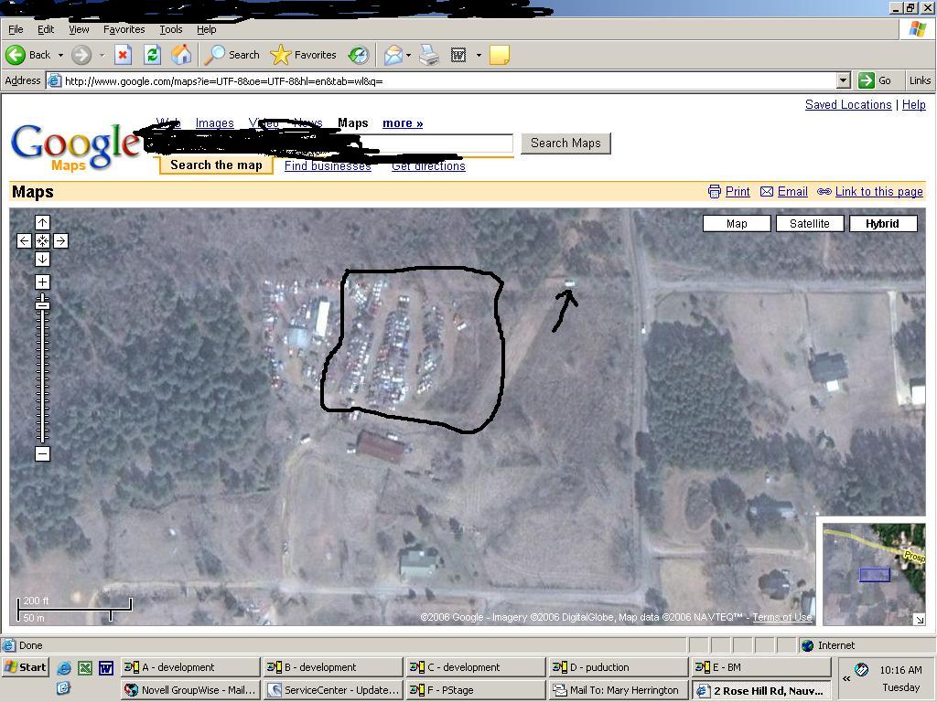Click the Email link
937x702 pixels.
click(x=792, y=192)
